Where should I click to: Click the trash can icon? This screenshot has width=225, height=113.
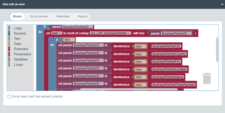207,78
